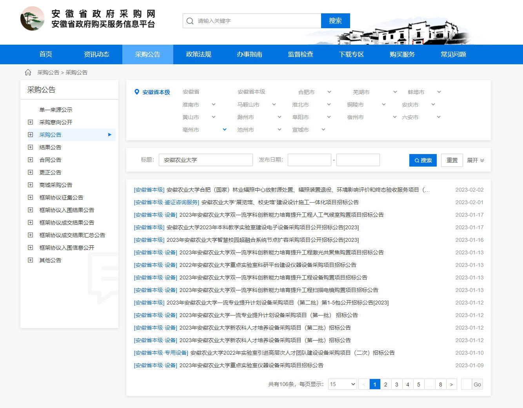Screen dimensions: 523x408
Task: Open the per-page count dropdown
Action: click(x=342, y=384)
